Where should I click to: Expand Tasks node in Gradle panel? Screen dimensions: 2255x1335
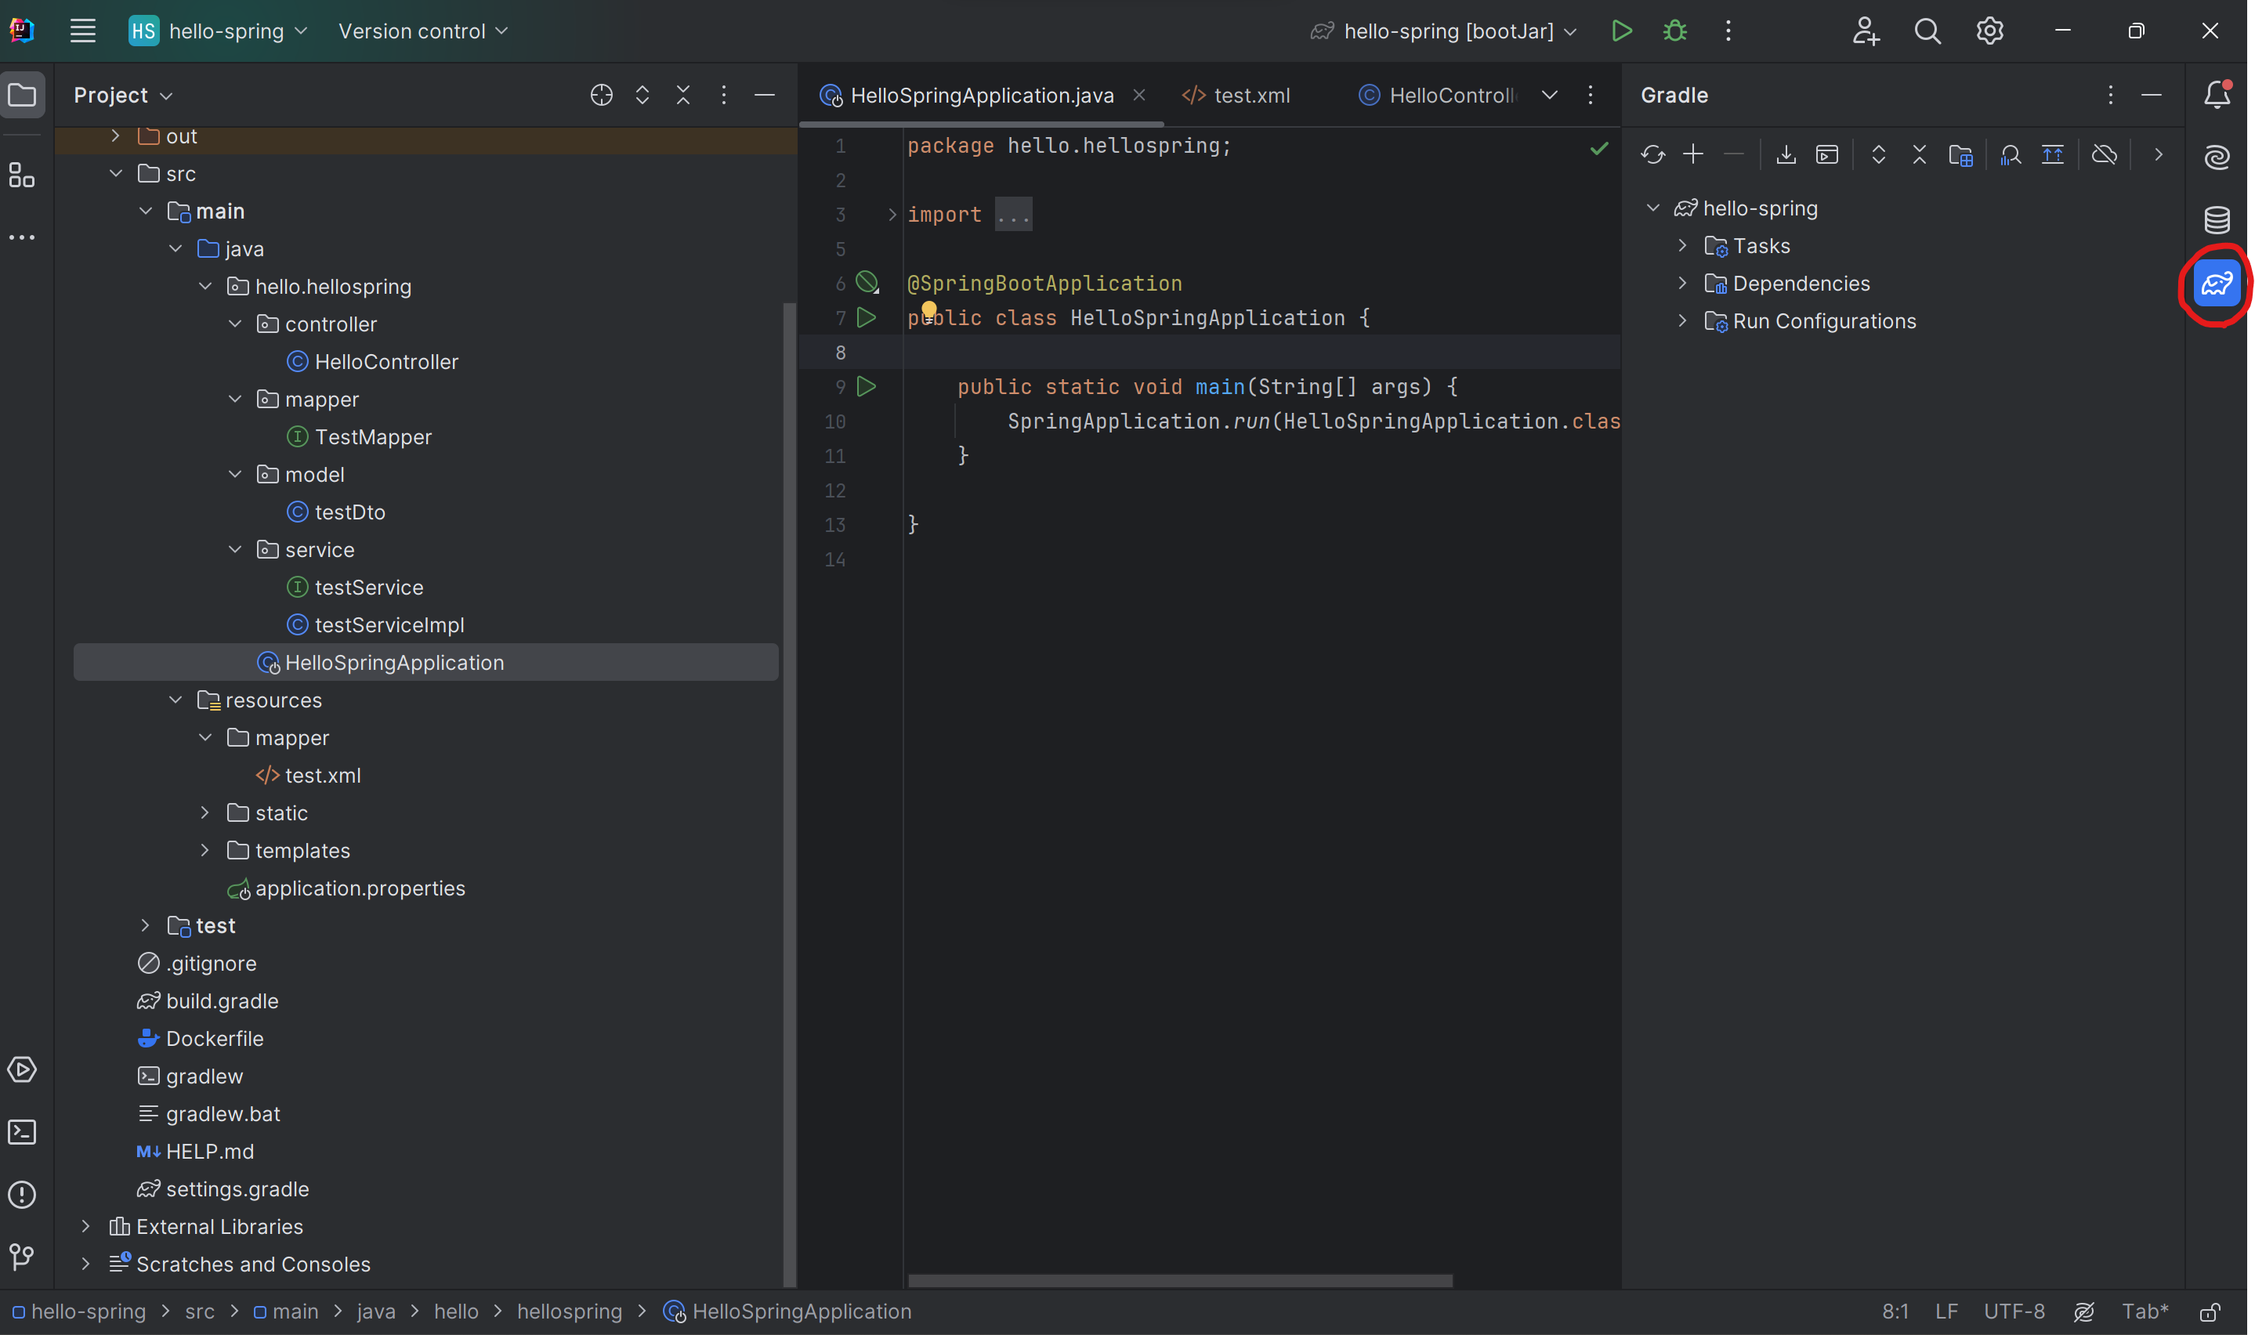pyautogui.click(x=1682, y=245)
